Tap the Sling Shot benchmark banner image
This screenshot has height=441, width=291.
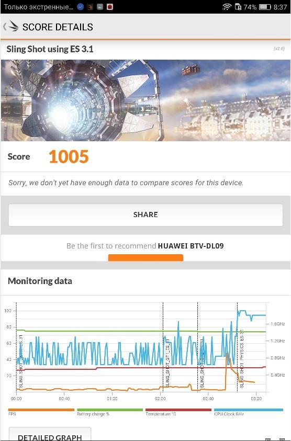145,100
